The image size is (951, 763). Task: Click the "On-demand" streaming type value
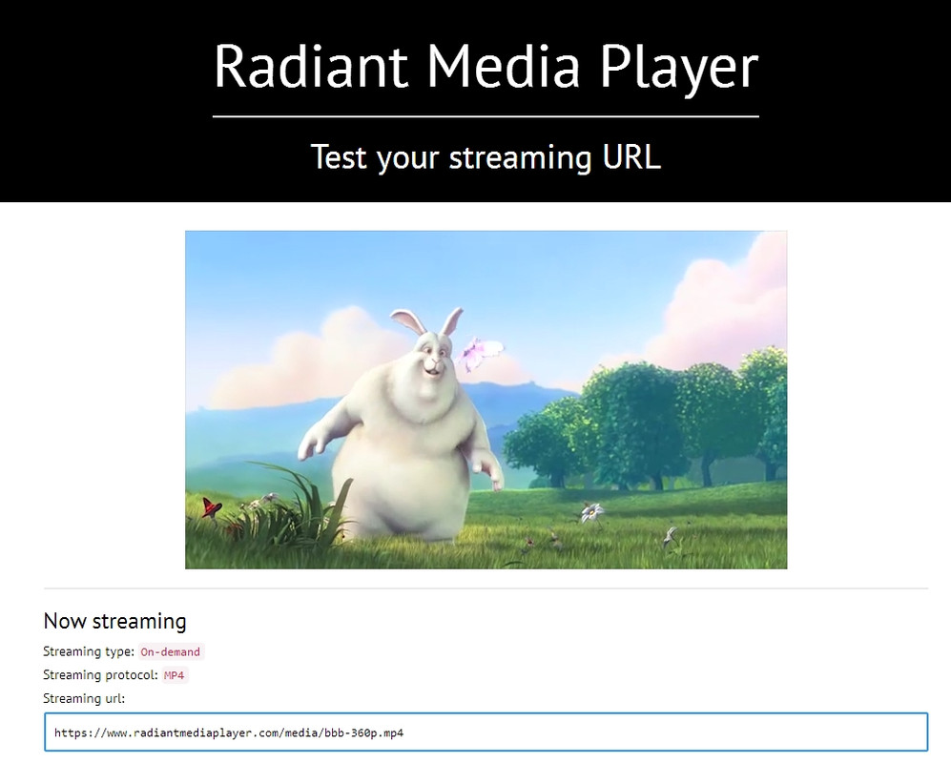(171, 652)
